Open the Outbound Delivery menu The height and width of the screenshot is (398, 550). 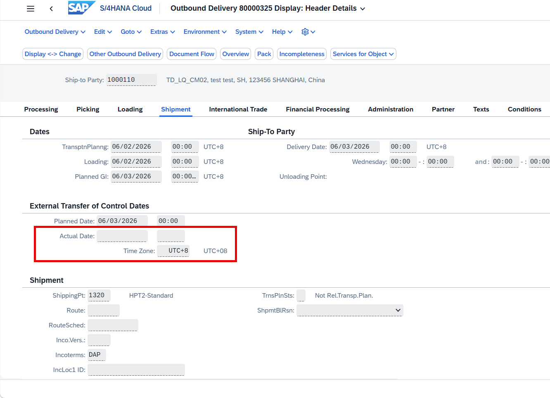(55, 32)
